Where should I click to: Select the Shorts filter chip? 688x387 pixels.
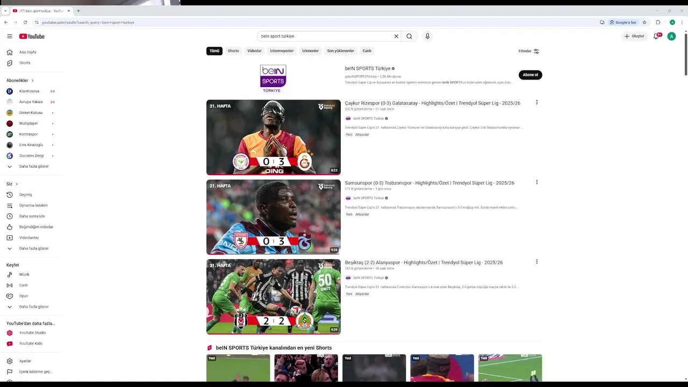[x=233, y=51]
